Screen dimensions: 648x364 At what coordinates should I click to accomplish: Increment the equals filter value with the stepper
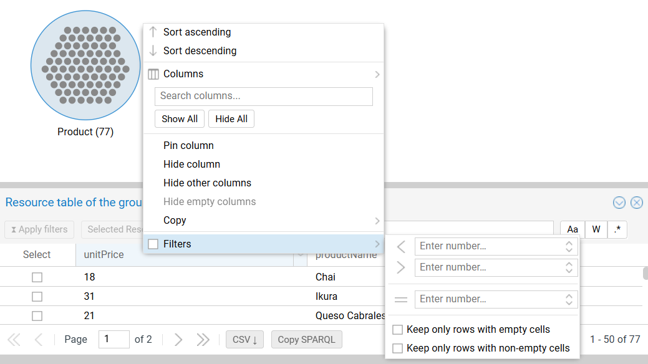(568, 295)
